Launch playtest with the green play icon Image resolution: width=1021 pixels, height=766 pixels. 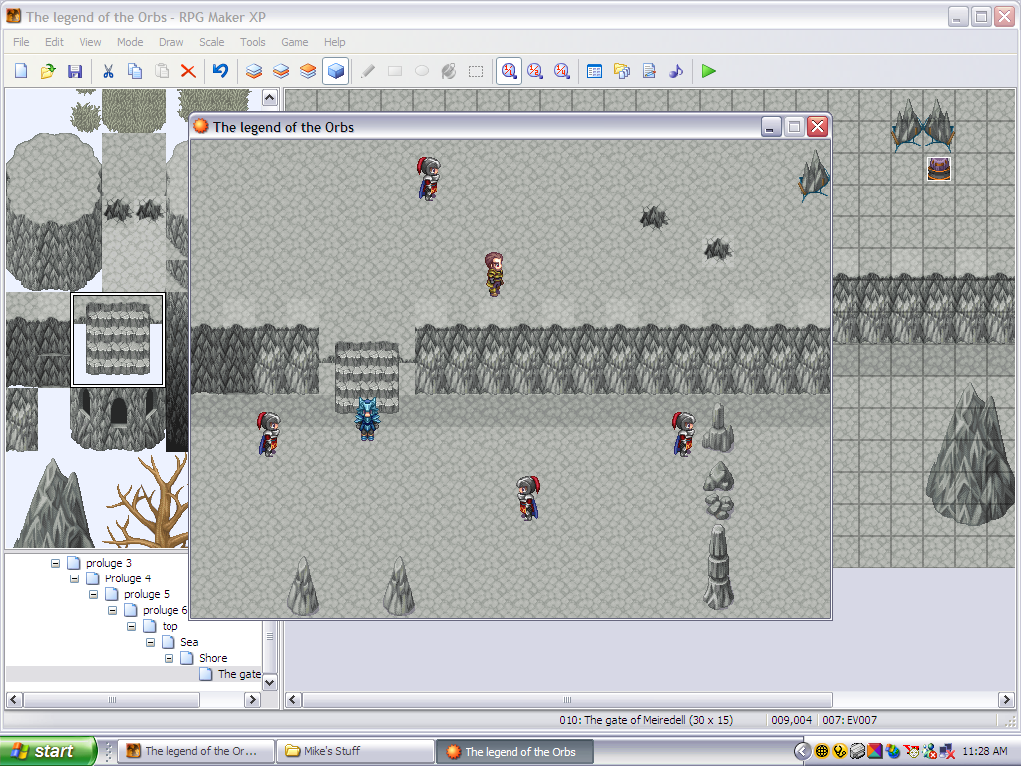(708, 71)
